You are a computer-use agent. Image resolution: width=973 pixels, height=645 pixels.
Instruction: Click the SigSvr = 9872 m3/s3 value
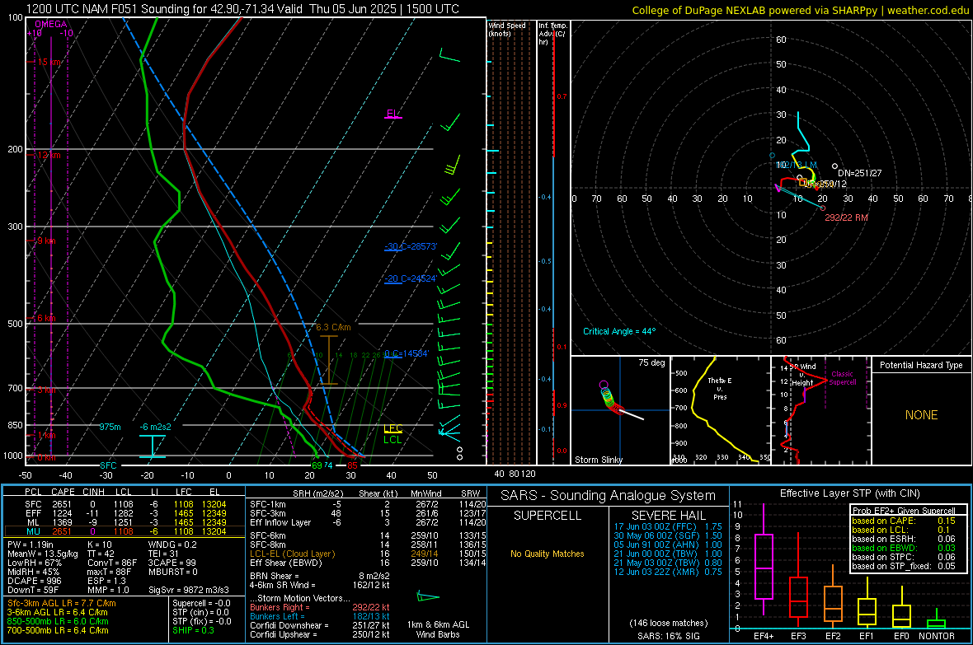(189, 591)
